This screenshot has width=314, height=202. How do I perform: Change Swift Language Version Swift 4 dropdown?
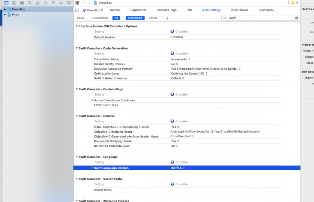coord(178,168)
